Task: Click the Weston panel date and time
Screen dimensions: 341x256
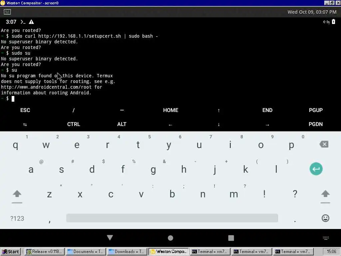Action: click(312, 12)
